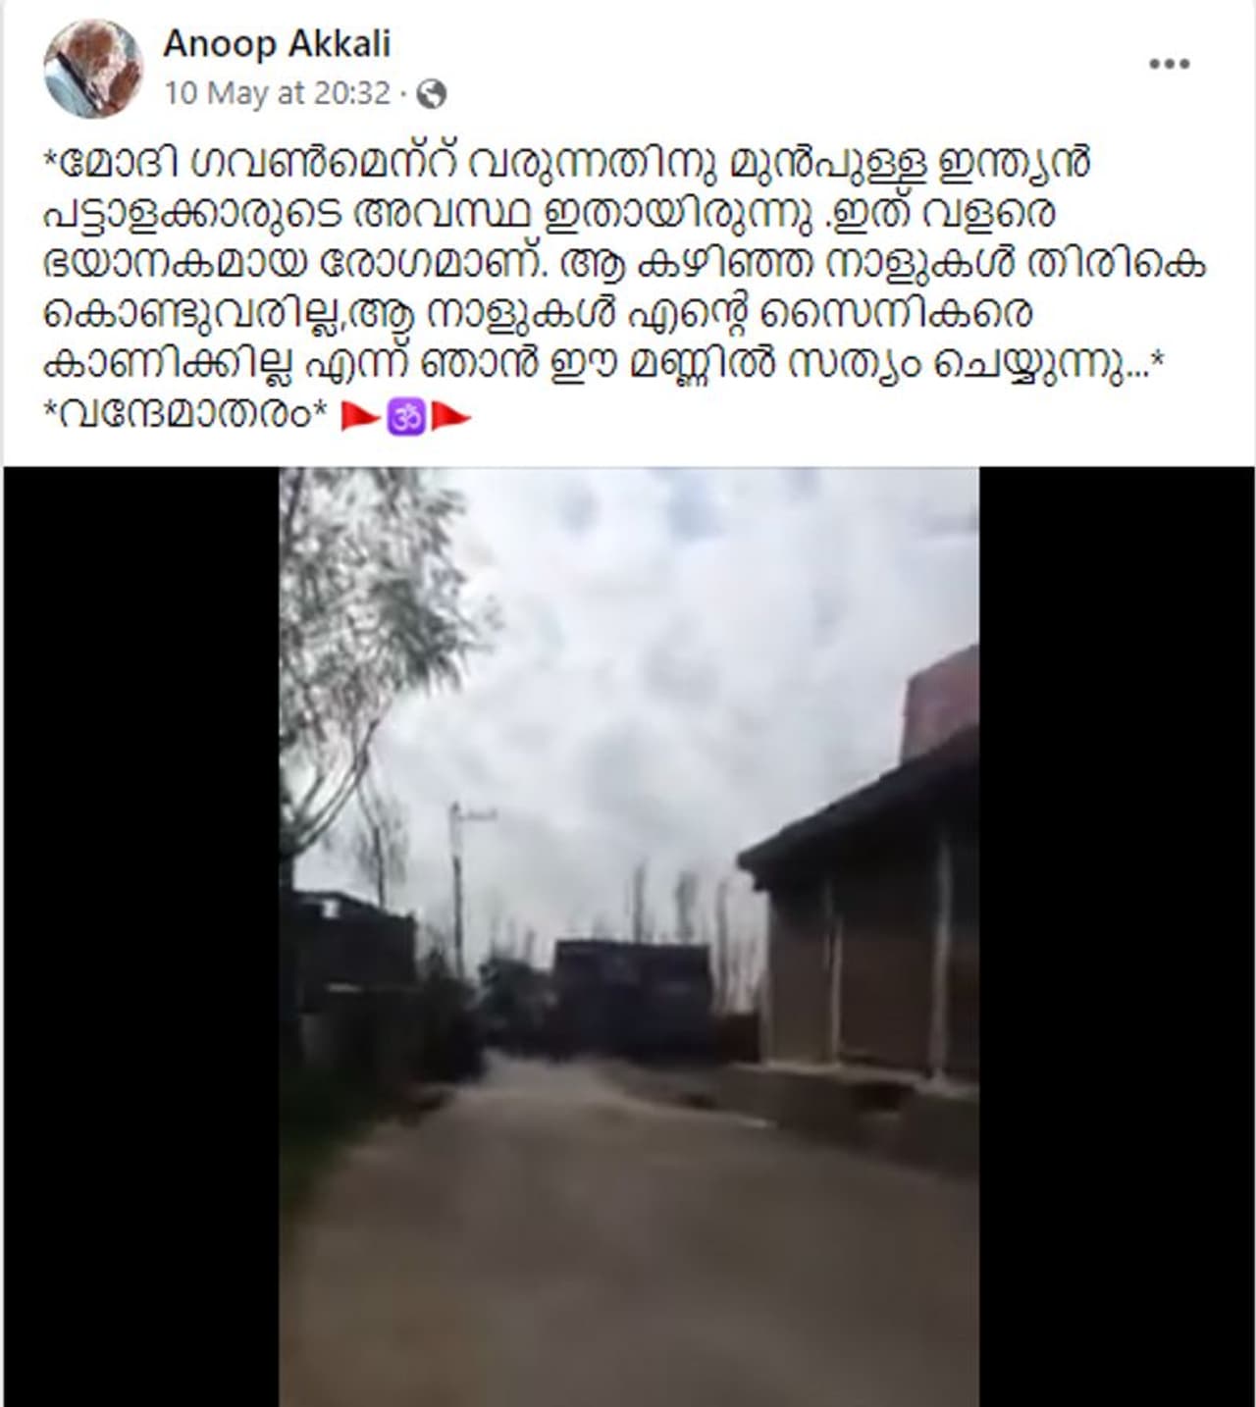This screenshot has width=1256, height=1407.
Task: Click the Anoop Akkali profile name
Action: pyautogui.click(x=277, y=43)
